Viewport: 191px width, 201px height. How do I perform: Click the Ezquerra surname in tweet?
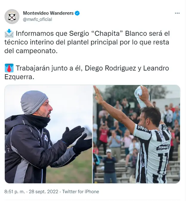click(x=19, y=77)
